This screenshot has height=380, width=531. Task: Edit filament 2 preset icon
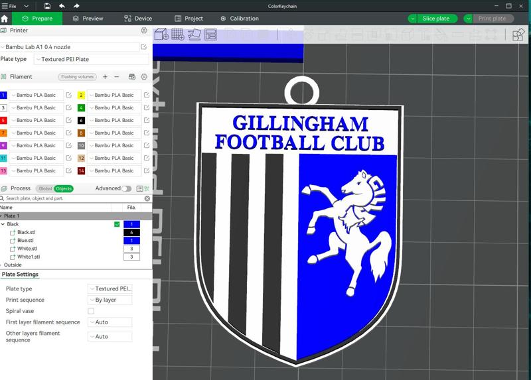pyautogui.click(x=147, y=95)
